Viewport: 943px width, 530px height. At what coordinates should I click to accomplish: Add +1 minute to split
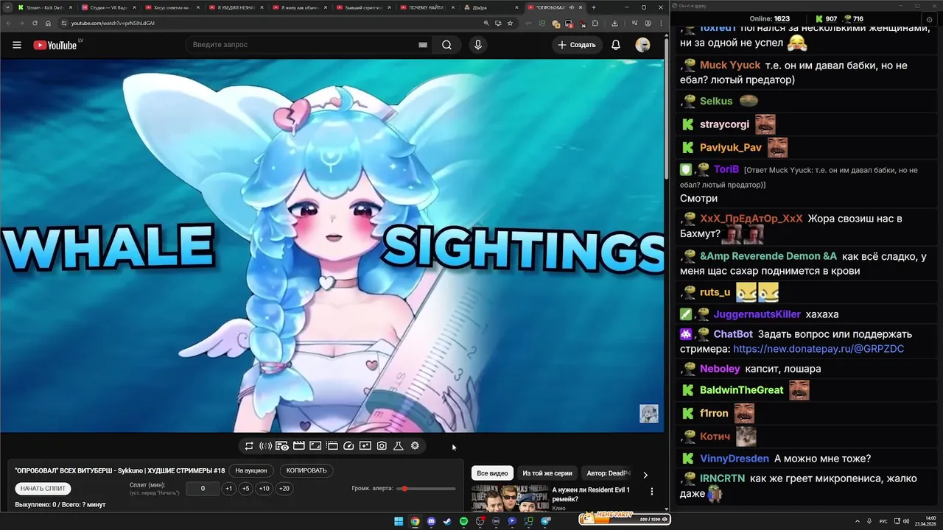229,489
